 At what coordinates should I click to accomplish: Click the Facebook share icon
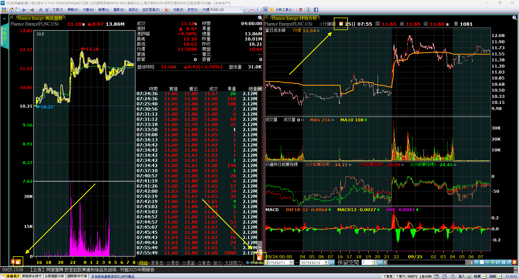(316, 10)
